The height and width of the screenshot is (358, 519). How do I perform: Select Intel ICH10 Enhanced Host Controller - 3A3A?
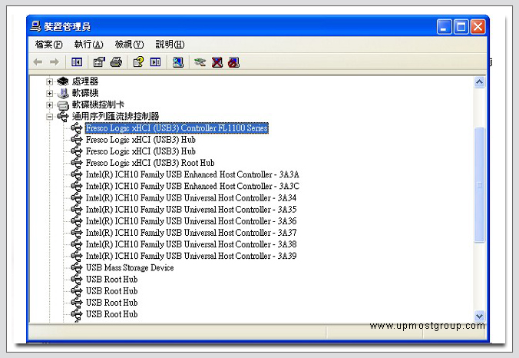[192, 174]
